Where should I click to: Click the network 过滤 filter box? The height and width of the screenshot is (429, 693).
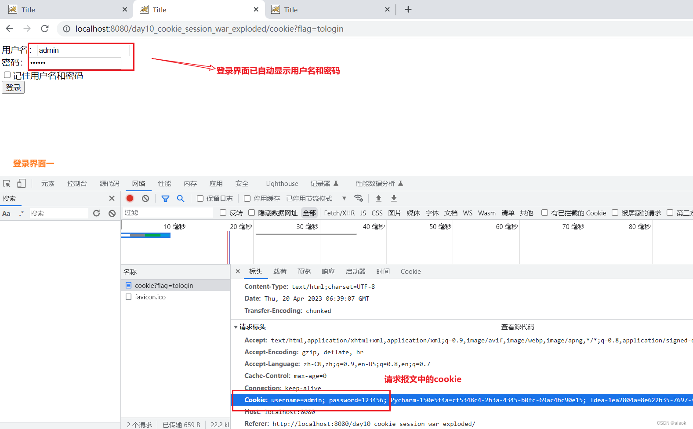[x=167, y=213]
